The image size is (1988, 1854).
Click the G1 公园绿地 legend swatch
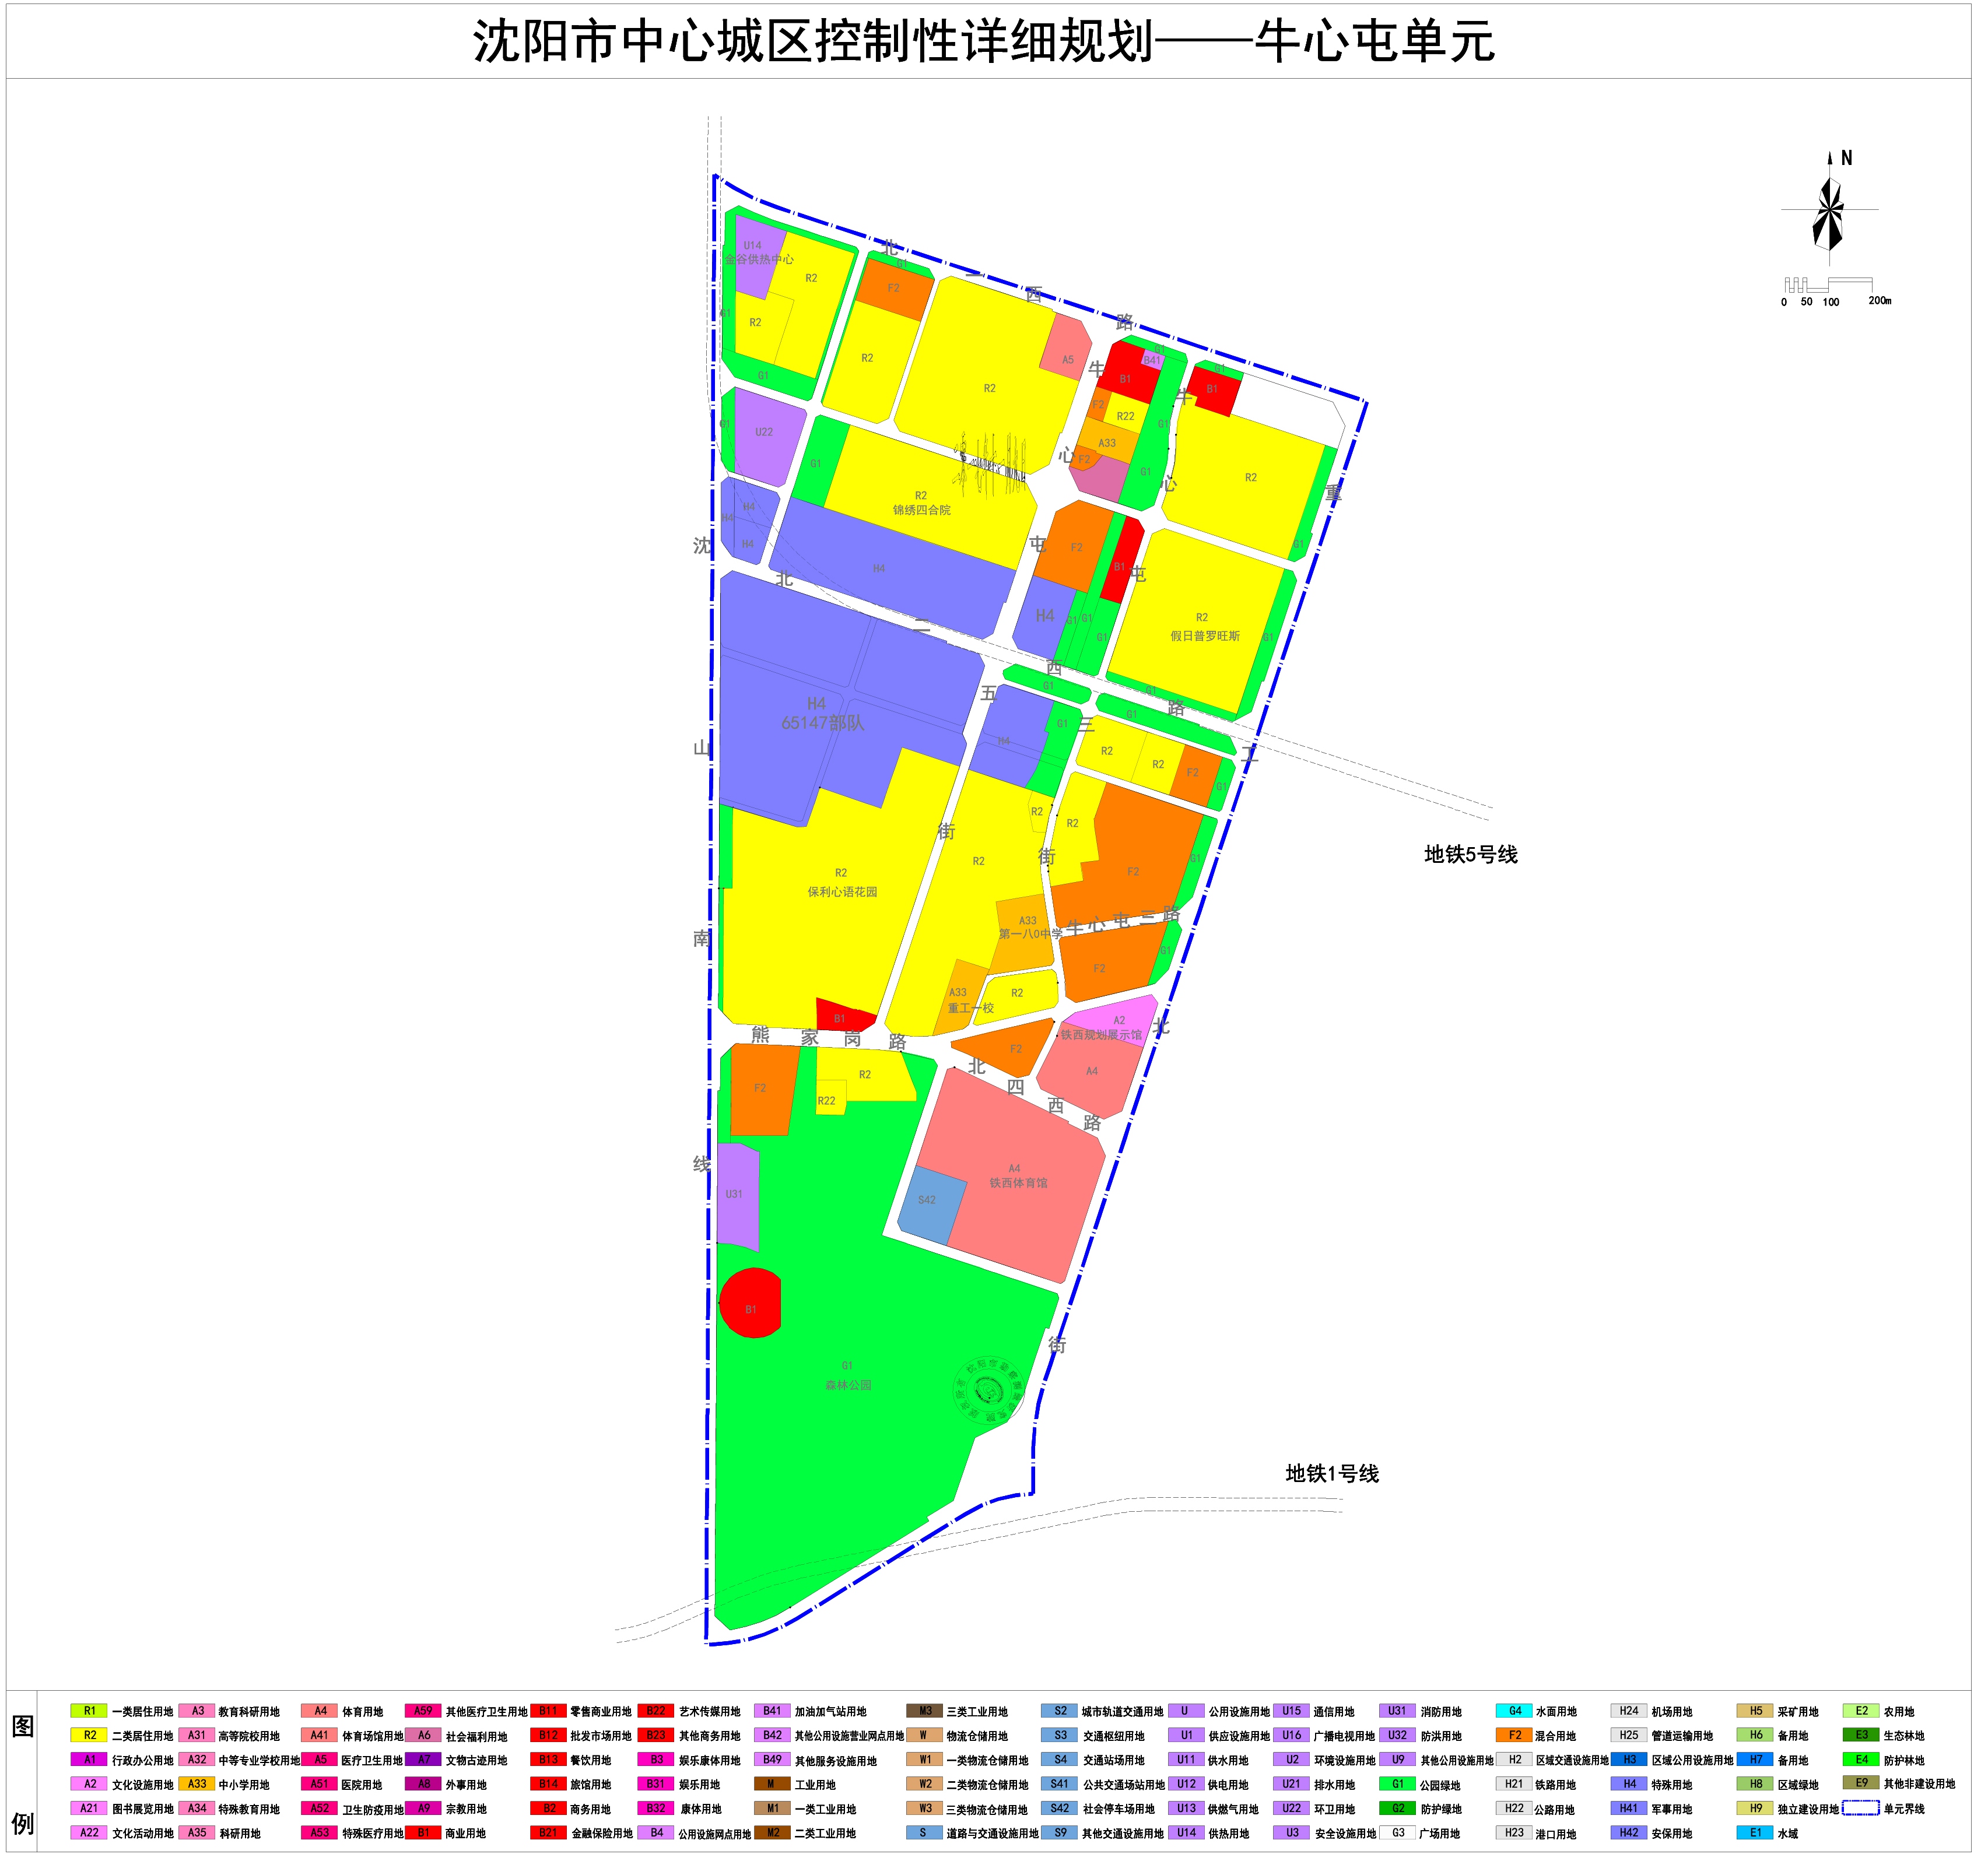(1397, 1784)
